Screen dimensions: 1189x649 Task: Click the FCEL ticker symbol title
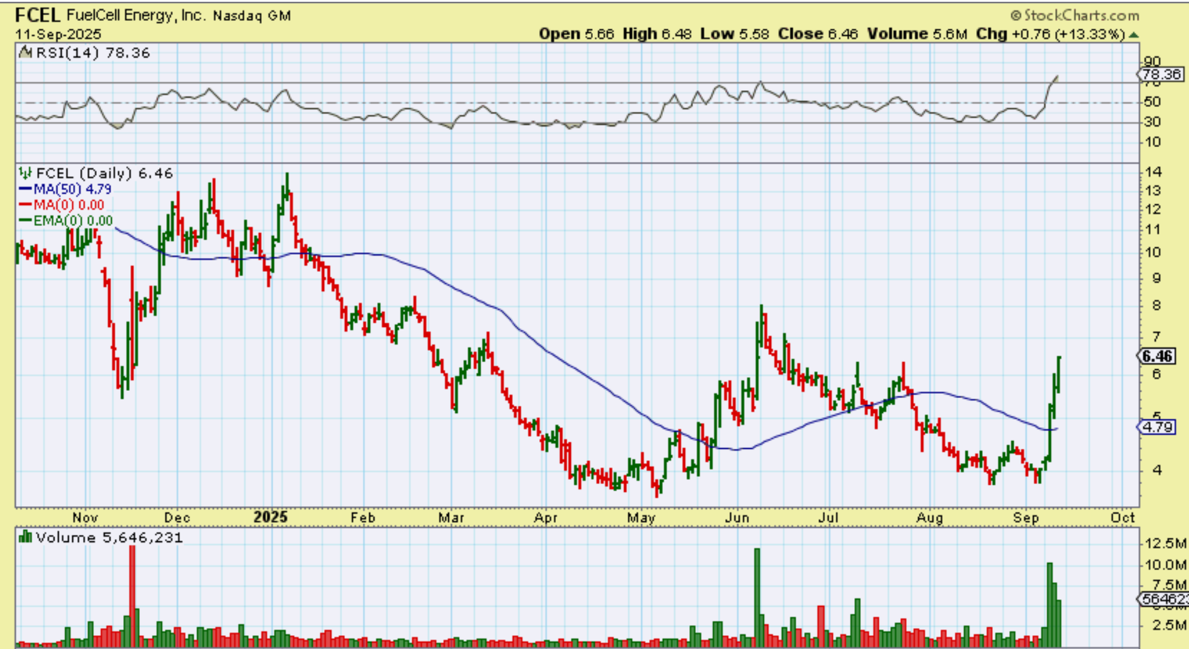37,14
